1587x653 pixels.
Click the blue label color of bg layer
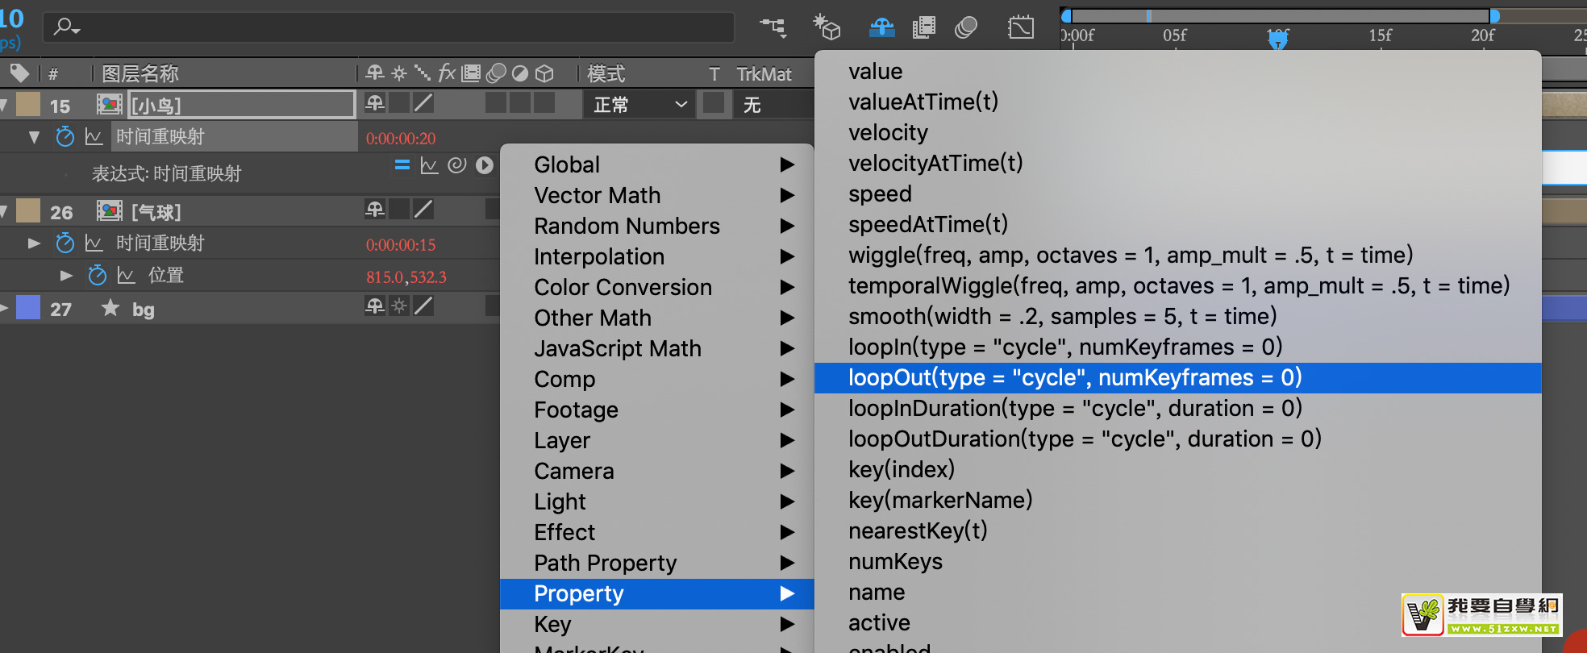28,308
